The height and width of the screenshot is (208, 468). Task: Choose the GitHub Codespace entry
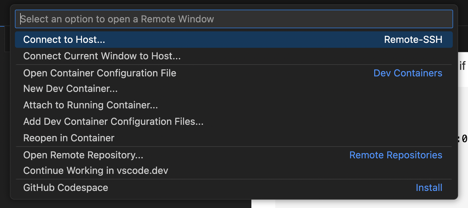66,188
